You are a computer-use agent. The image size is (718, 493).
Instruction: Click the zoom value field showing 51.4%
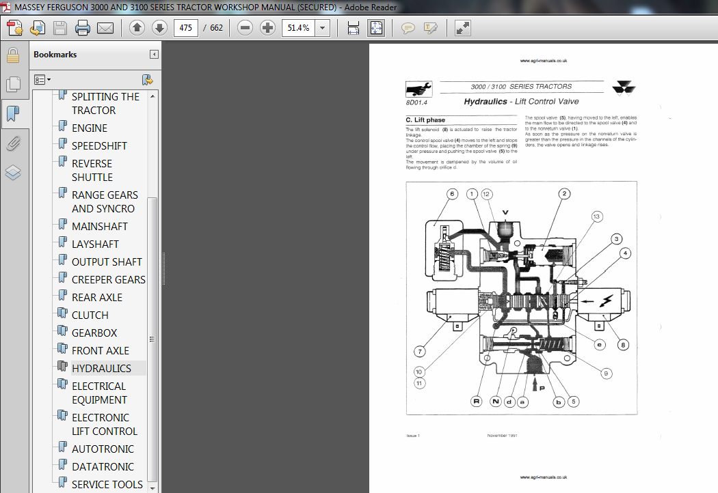point(298,28)
